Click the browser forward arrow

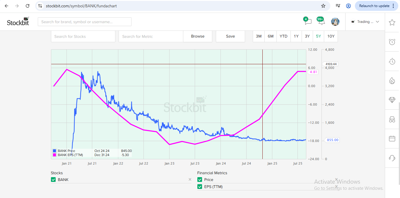tap(17, 6)
